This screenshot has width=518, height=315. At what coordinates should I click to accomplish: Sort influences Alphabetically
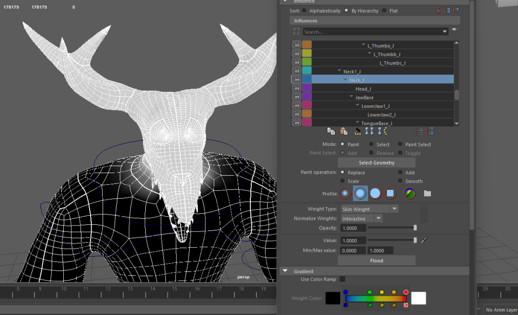(x=304, y=11)
